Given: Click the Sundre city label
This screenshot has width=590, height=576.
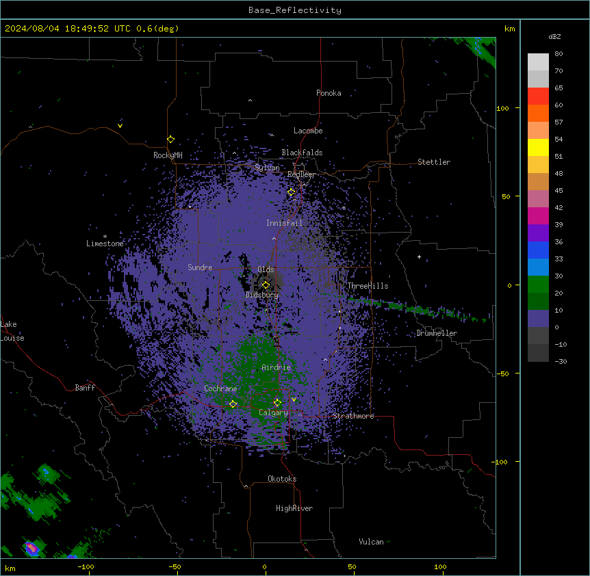Looking at the screenshot, I should tap(200, 267).
